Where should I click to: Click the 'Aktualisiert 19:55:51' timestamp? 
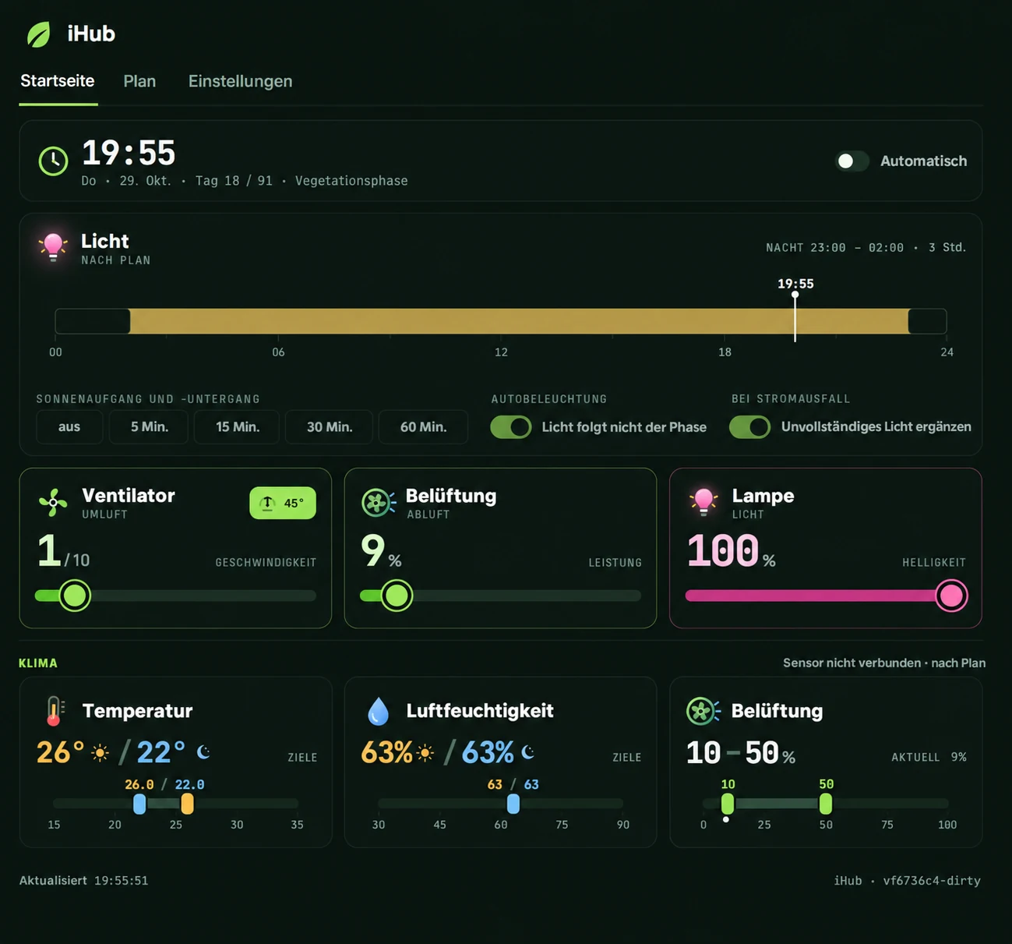tap(83, 881)
